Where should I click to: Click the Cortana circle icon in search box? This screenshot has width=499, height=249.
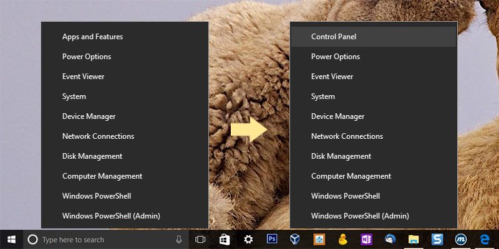point(33,240)
